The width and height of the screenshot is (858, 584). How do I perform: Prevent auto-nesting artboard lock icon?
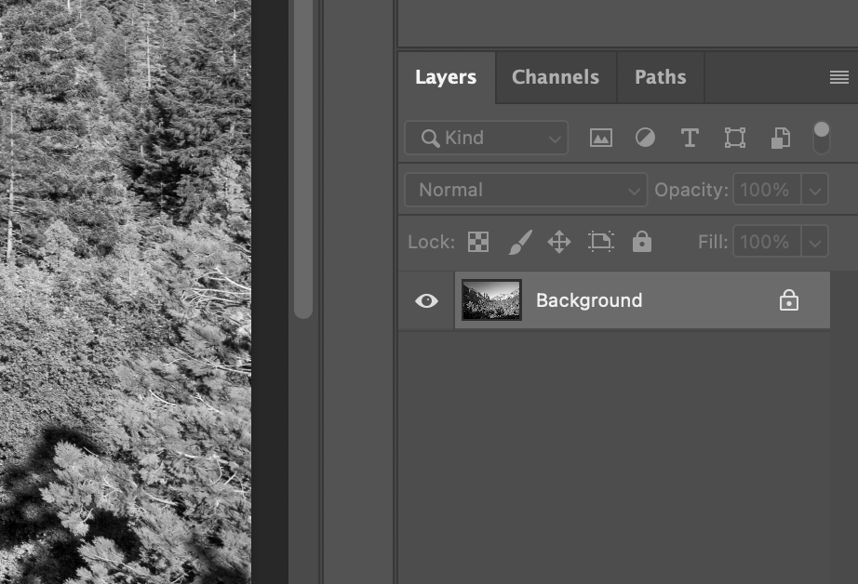click(x=601, y=242)
